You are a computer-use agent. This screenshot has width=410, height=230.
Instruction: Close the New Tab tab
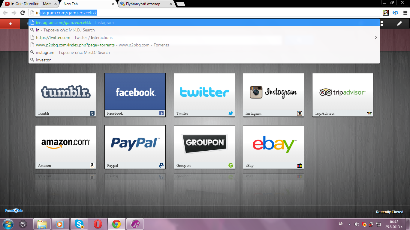pyautogui.click(x=113, y=4)
